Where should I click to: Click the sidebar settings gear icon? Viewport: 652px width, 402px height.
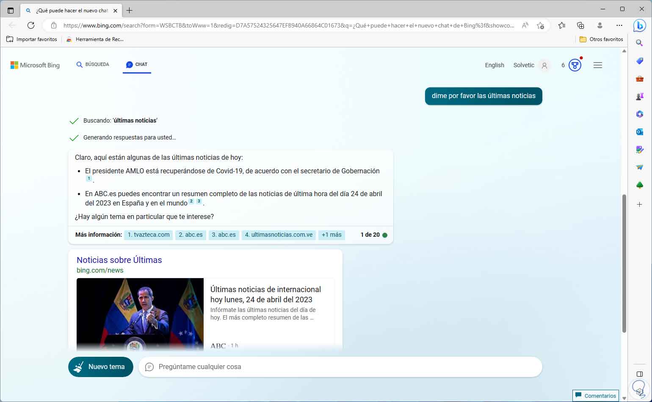coord(640,392)
